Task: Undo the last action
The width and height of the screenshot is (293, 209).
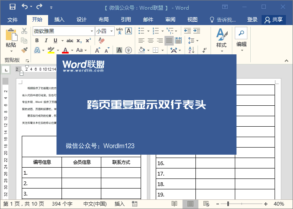Action: click(x=24, y=7)
